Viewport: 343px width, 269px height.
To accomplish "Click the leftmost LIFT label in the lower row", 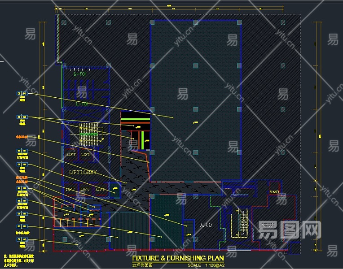I will [70, 190].
